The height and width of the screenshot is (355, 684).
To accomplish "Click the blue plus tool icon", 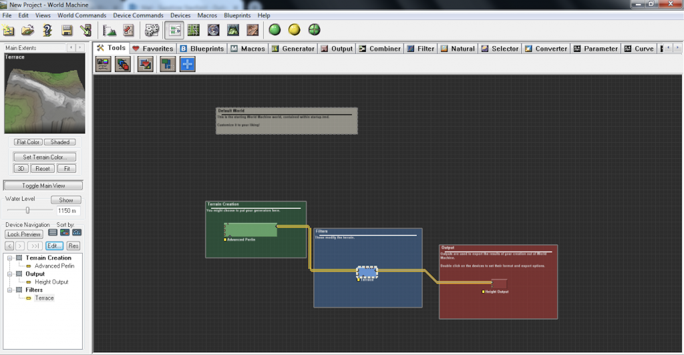I will coord(187,64).
